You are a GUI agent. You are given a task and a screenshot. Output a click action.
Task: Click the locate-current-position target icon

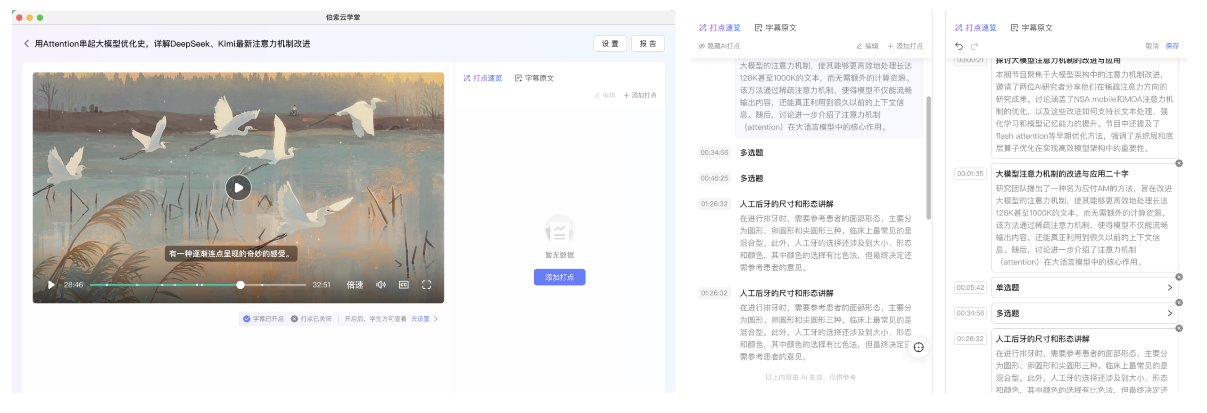click(918, 348)
